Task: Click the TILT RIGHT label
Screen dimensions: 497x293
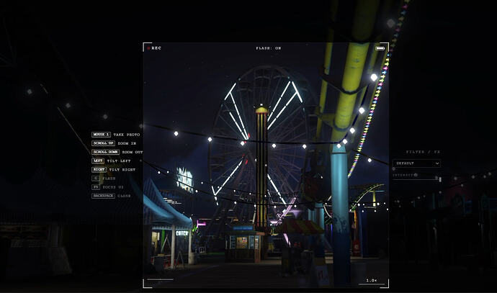Action: coord(122,170)
